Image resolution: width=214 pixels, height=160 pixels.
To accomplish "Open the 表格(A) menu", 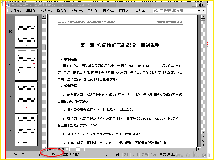I will pyautogui.click(x=109, y=11).
